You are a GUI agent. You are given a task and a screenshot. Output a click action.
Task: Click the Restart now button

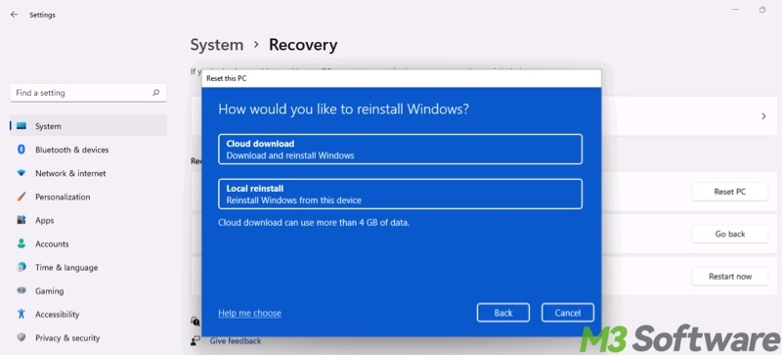coord(729,276)
